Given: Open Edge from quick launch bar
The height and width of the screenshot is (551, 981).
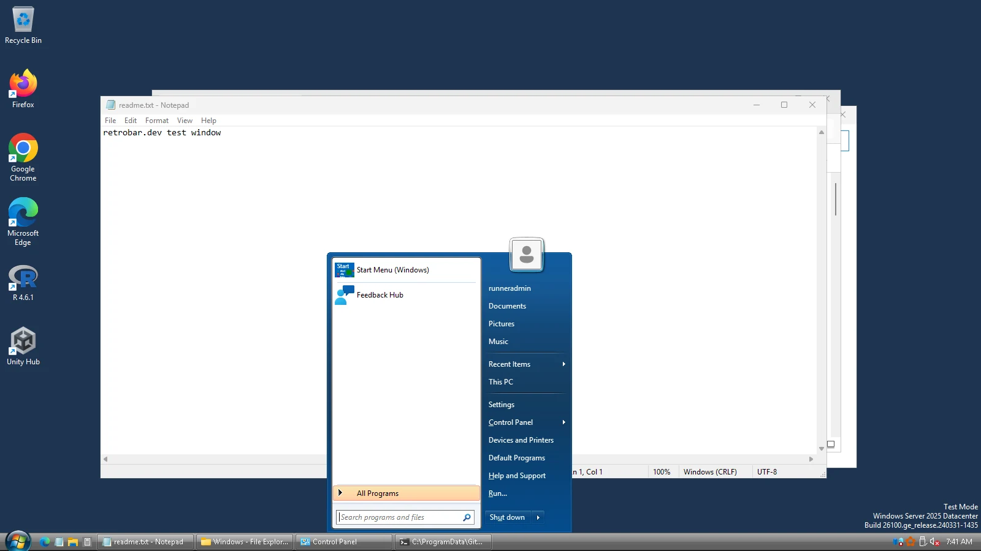Looking at the screenshot, I should pos(45,542).
